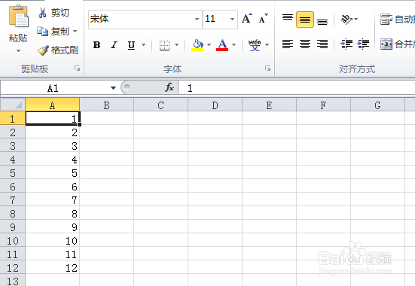Toggle Italic formatting
Image resolution: width=415 pixels, height=286 pixels.
pyautogui.click(x=114, y=45)
